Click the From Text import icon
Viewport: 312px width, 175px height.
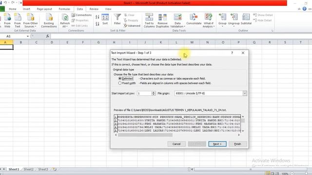18,20
